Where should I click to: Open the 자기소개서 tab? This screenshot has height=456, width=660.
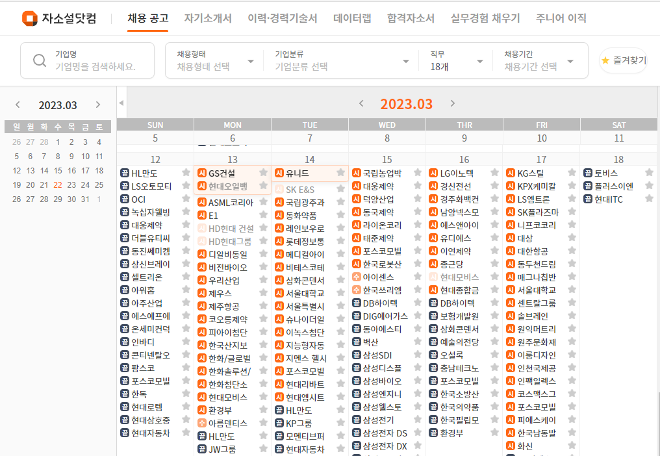pos(208,18)
